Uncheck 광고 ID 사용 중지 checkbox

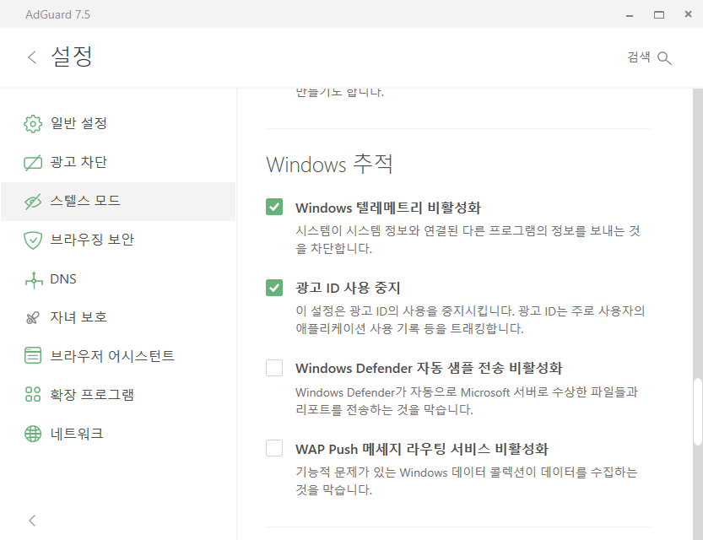click(x=274, y=288)
